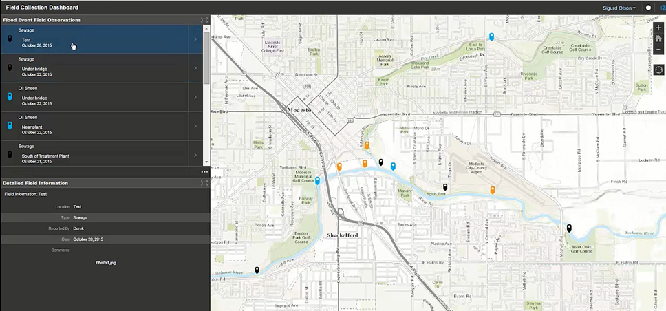Image resolution: width=666 pixels, height=311 pixels.
Task: Select black map marker above Legion Park
Action: (445, 187)
